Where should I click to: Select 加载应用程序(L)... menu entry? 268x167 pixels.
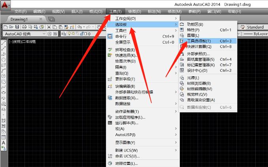click(x=143, y=117)
